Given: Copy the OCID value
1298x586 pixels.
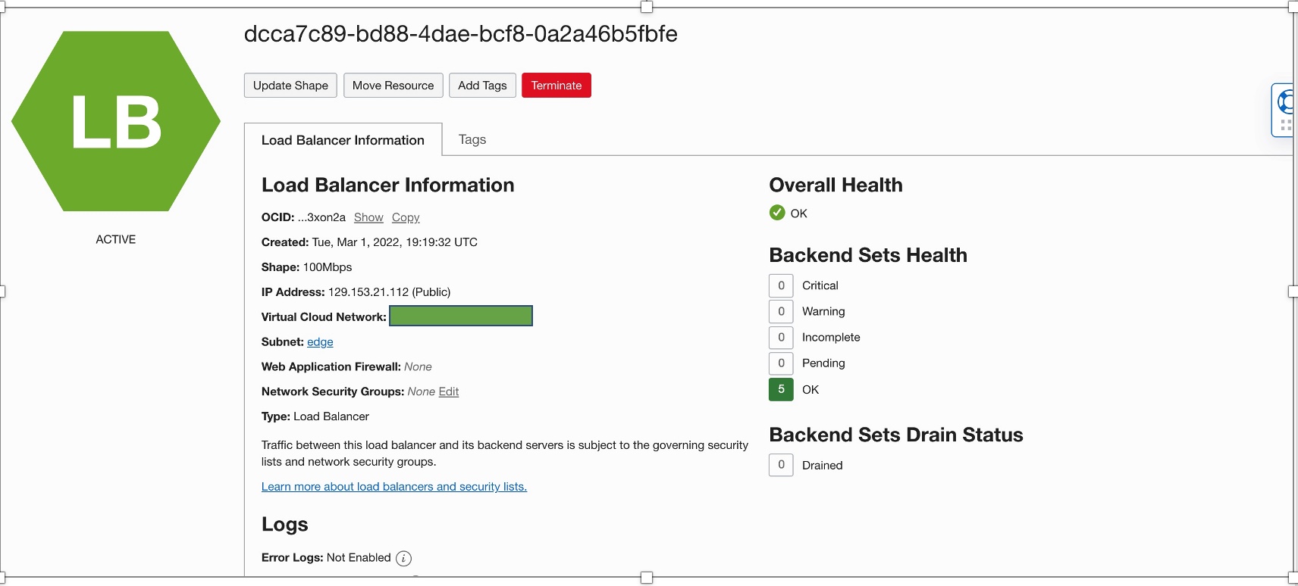Looking at the screenshot, I should point(406,217).
